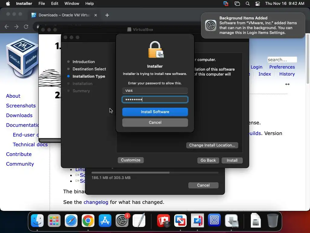Open the Technical docs sidebar link
Viewport: 310px width, 233px height.
[30, 144]
